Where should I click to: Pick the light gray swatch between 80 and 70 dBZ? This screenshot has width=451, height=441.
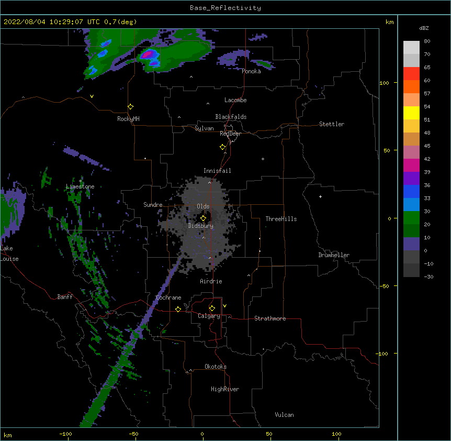(x=411, y=47)
